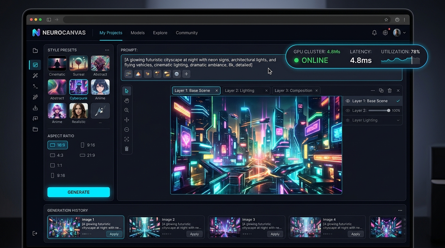Viewport: 445px width, 248px height.
Task: Select the Cyberpunk style preset thumbnail
Action: tap(79, 87)
